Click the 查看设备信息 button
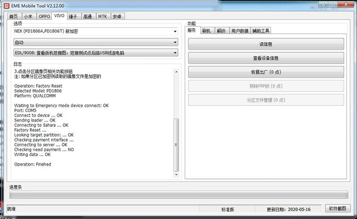 266,58
